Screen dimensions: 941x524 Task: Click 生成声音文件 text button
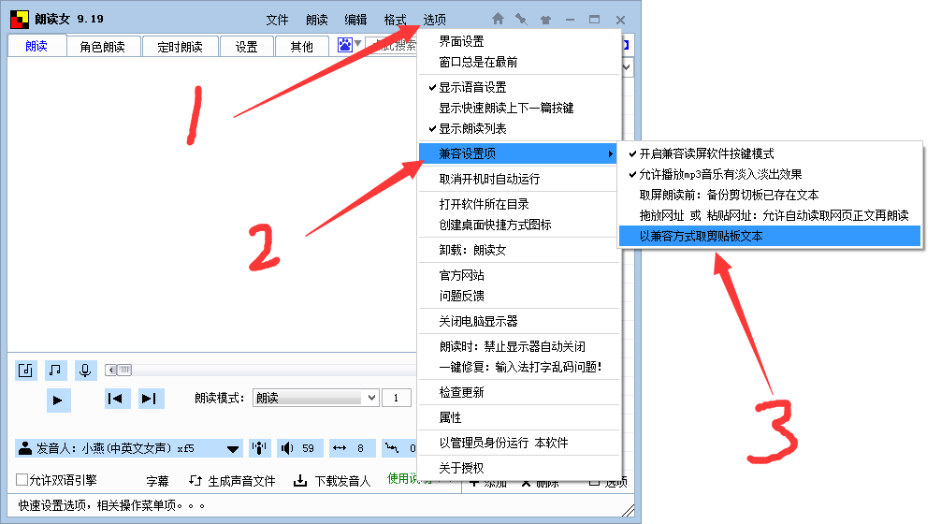(x=242, y=481)
